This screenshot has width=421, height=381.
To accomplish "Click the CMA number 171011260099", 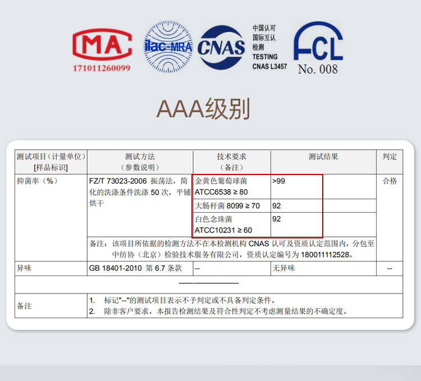I will (102, 68).
